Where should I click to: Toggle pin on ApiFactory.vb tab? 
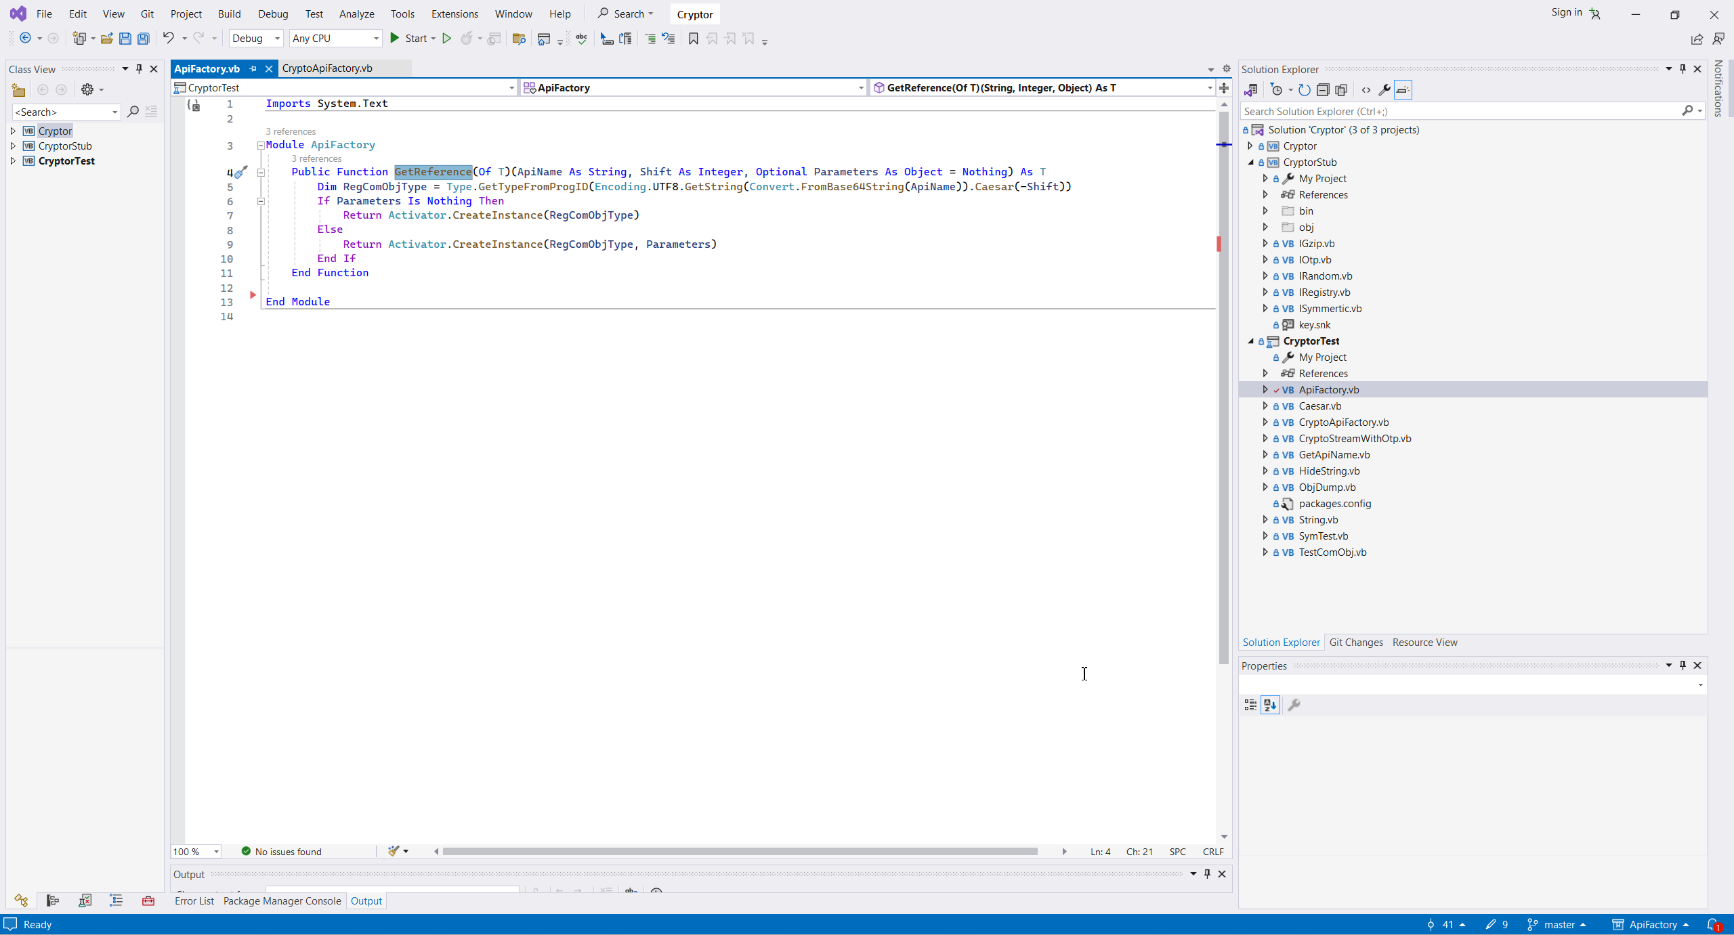coord(253,68)
